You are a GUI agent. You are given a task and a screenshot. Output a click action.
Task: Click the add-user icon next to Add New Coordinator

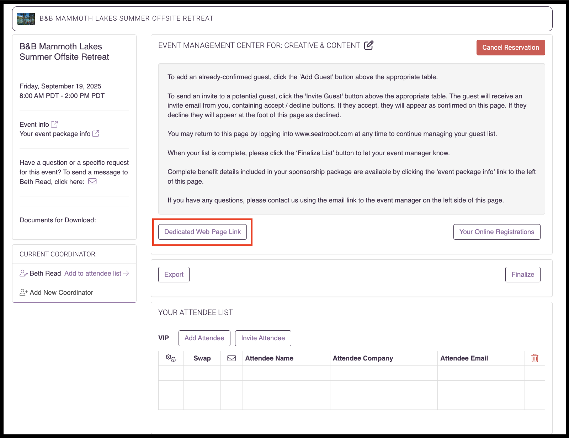point(23,292)
